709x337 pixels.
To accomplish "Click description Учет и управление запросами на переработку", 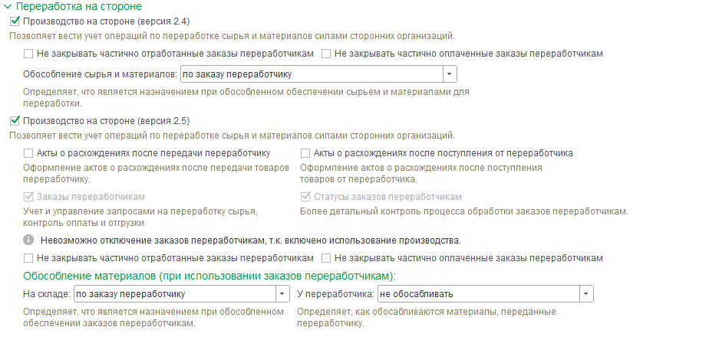I will pos(140,217).
